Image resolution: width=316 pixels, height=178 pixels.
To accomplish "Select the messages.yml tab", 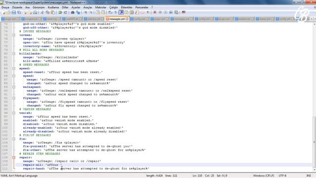I will tap(117, 19).
